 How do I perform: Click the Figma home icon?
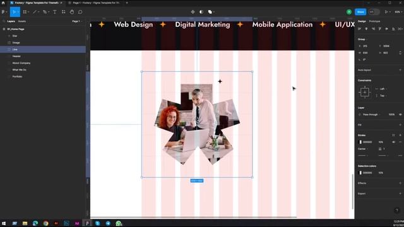point(3,3)
